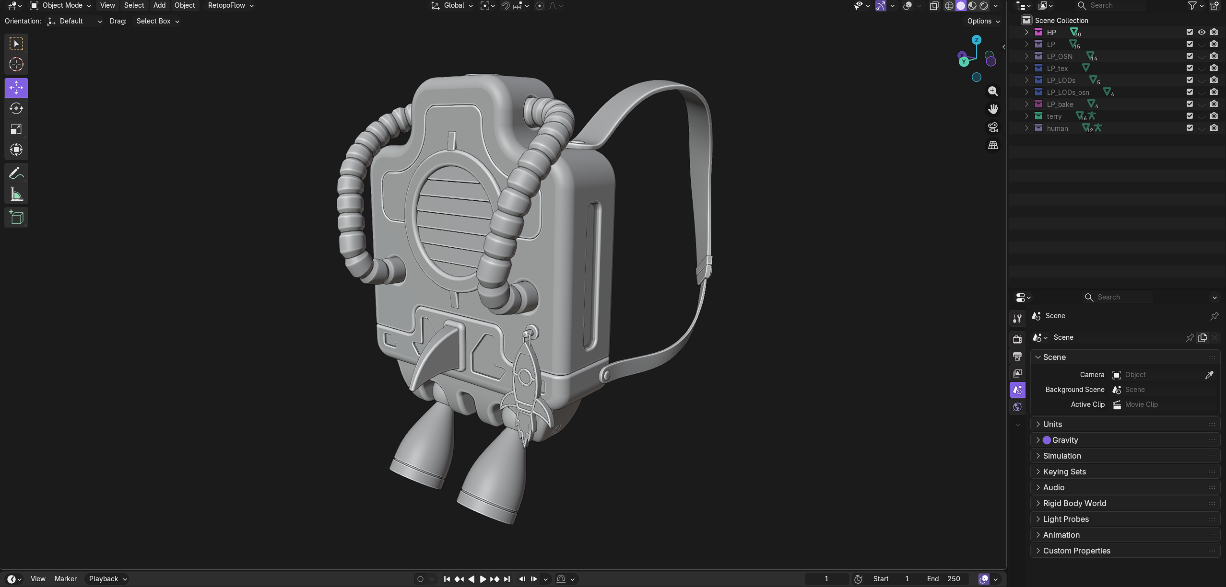Click the End frame field

tap(944, 579)
